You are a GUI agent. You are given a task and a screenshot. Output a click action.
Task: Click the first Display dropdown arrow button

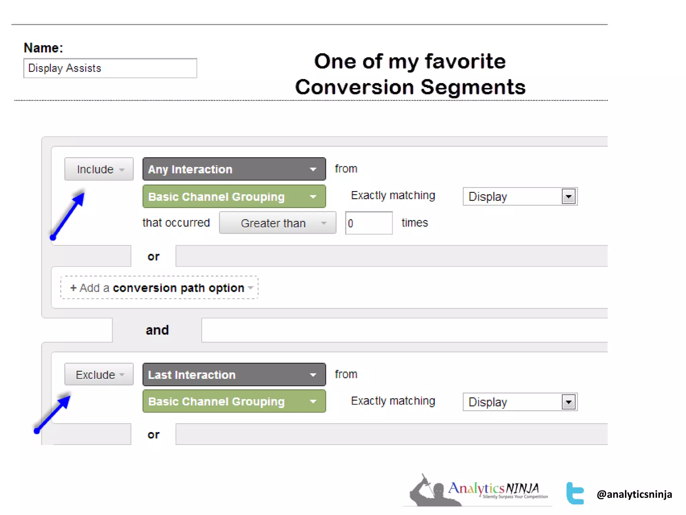568,196
